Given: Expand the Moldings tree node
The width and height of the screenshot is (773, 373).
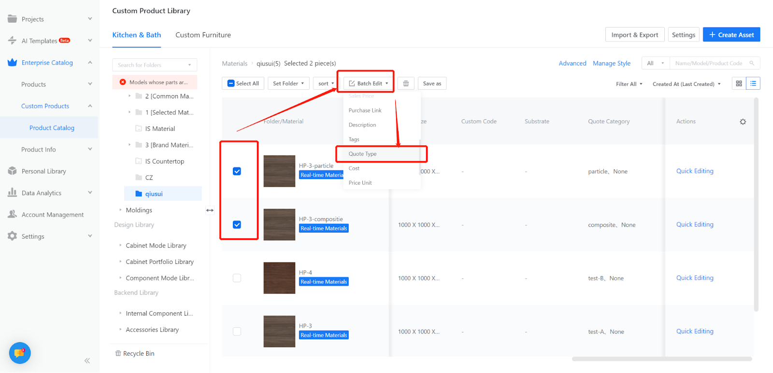Looking at the screenshot, I should pos(120,210).
